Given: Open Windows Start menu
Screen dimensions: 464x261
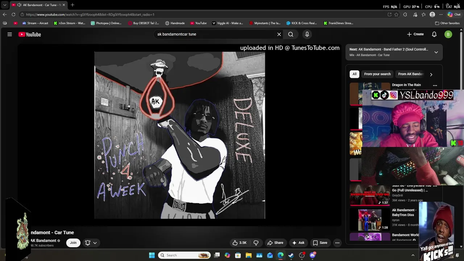Looking at the screenshot, I should (x=152, y=255).
